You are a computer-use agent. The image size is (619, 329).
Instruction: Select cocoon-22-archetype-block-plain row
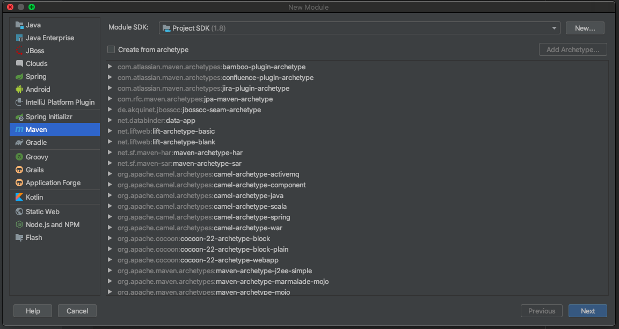coord(357,250)
